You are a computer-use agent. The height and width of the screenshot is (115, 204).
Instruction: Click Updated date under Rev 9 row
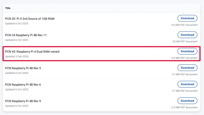(17, 106)
